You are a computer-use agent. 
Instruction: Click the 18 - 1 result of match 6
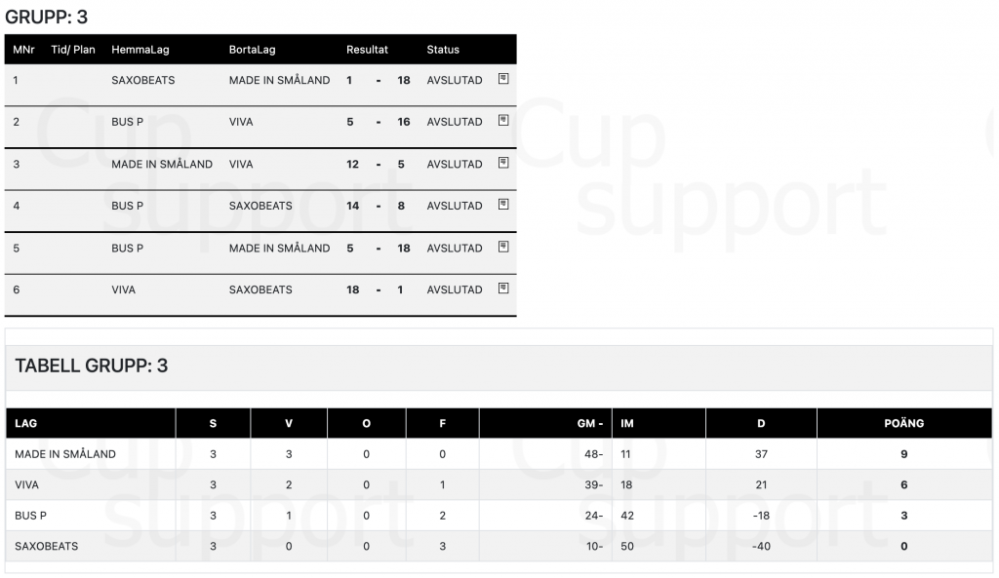tap(375, 289)
